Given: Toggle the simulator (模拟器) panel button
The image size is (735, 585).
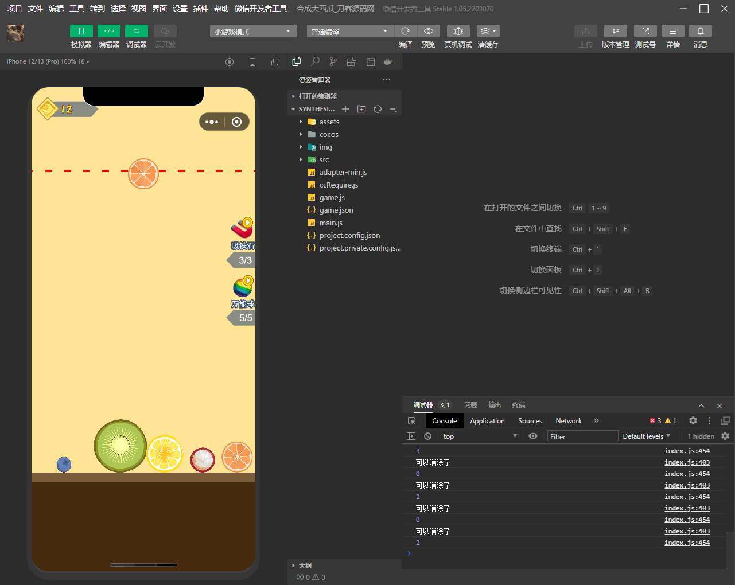Looking at the screenshot, I should (x=81, y=31).
